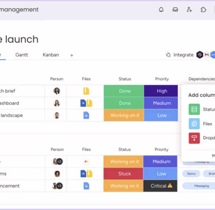215x210 pixels.
Task: Click the first group's Priority column header
Action: (162, 79)
